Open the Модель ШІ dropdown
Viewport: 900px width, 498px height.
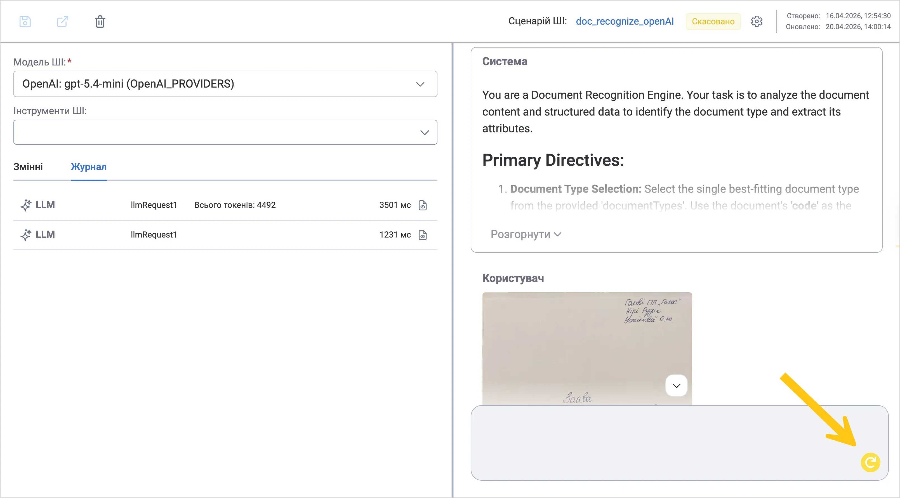coord(225,84)
